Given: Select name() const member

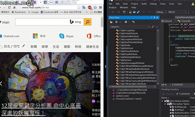Looking at the screenshot, I should click(122, 96).
